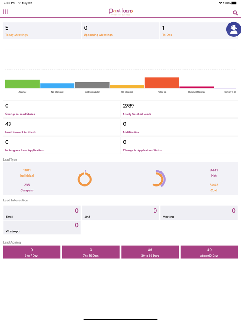Open Newly Created Leads tile
This screenshot has width=241, height=322.
tap(179, 109)
